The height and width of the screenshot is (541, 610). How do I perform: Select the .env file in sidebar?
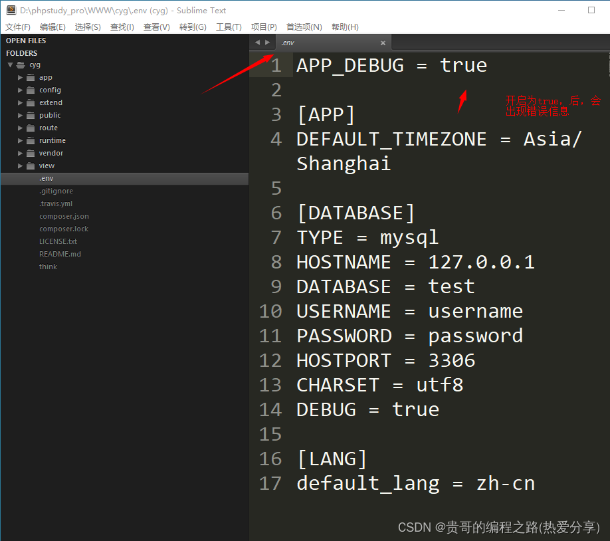(124, 178)
